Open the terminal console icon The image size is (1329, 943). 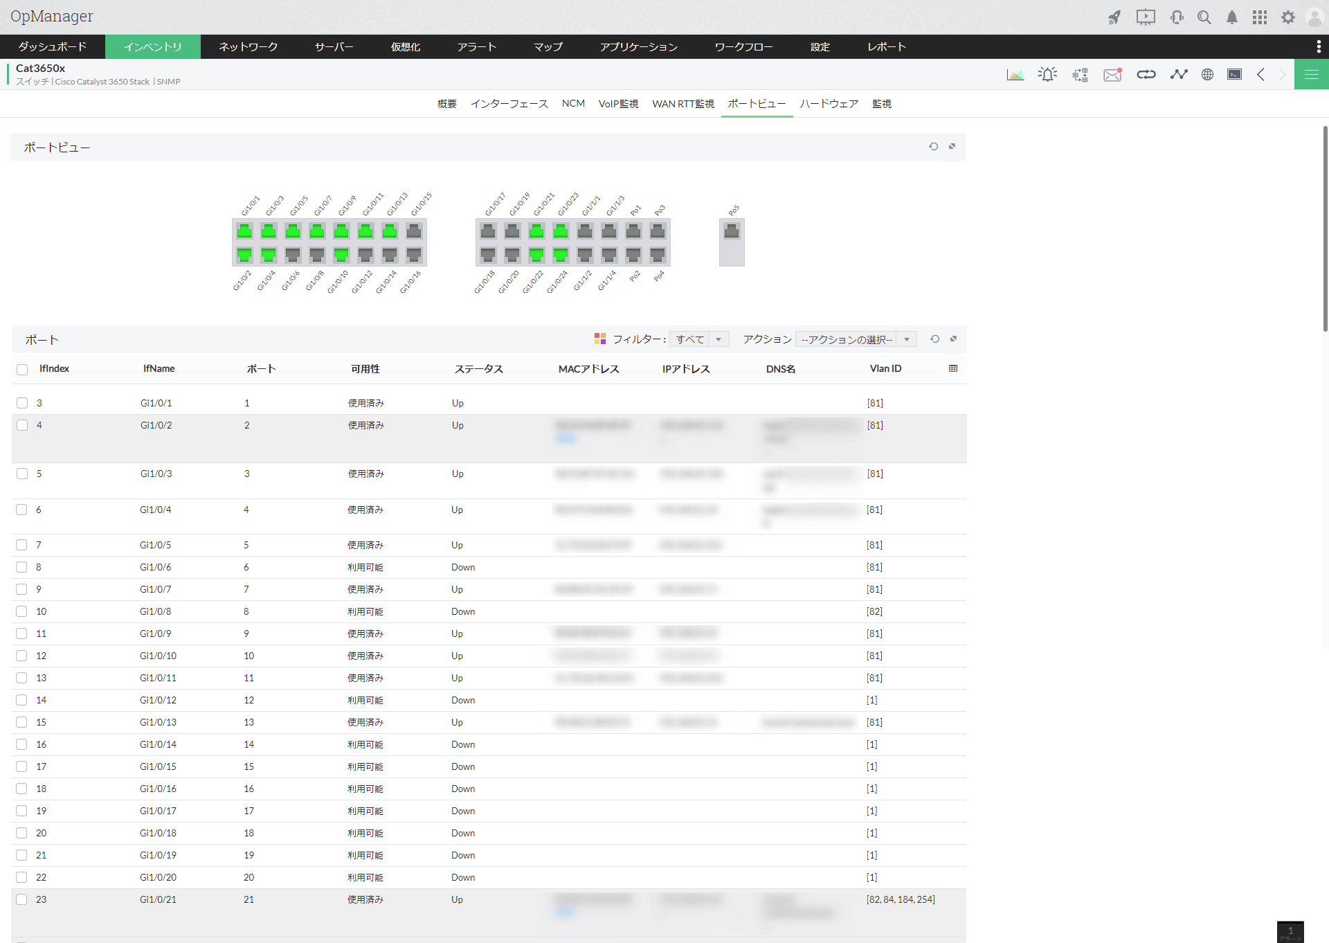click(x=1234, y=75)
